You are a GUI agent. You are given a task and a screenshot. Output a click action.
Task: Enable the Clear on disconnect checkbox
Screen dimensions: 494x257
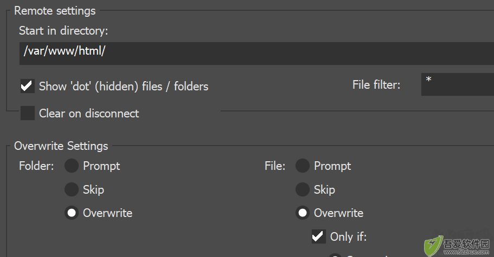pyautogui.click(x=28, y=113)
